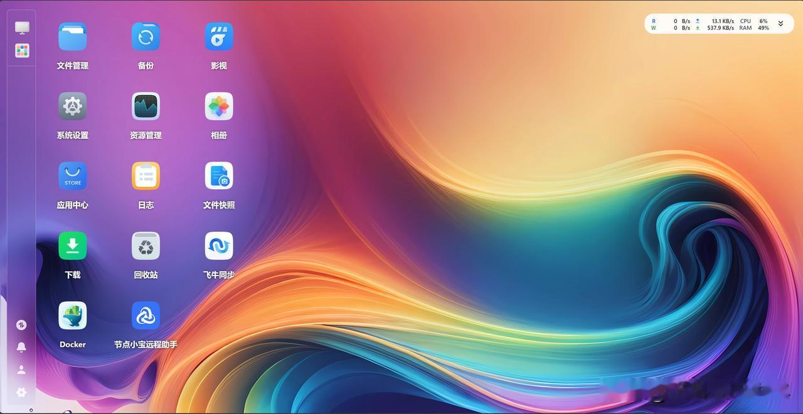This screenshot has height=414, width=803.
Task: Open the notifications bell in sidebar
Action: (x=21, y=347)
